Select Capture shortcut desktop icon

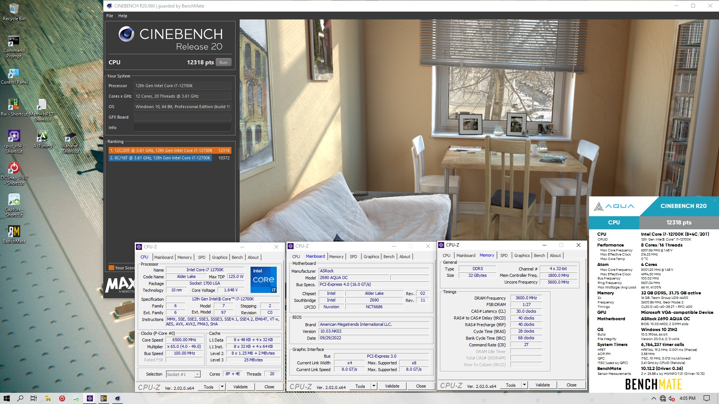(x=14, y=205)
